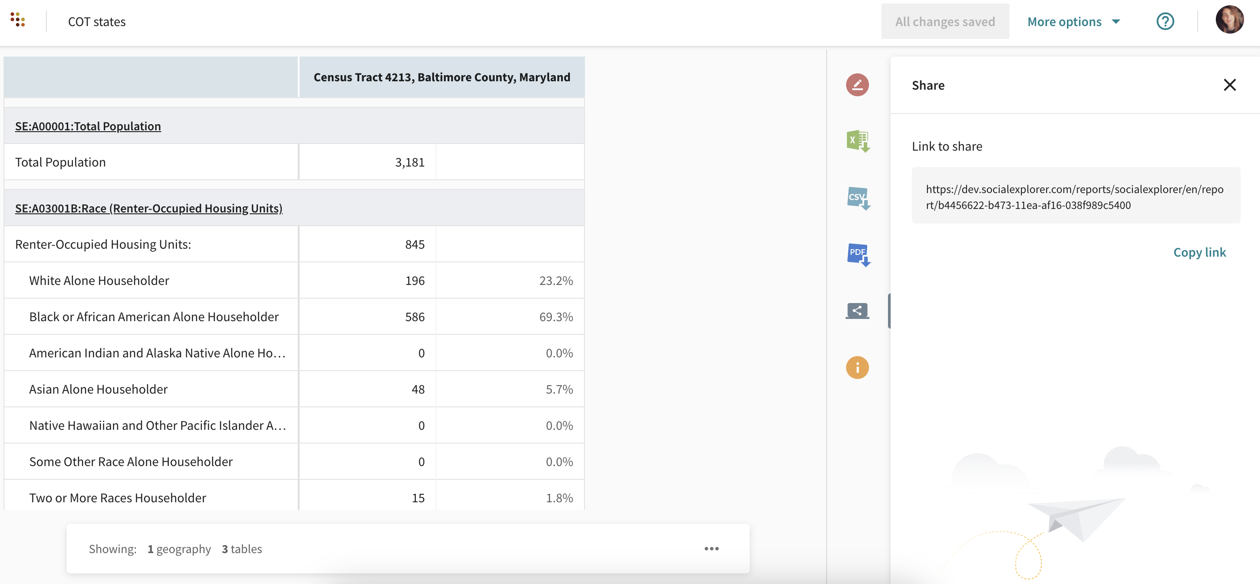
Task: Click Copy link
Action: 1199,252
